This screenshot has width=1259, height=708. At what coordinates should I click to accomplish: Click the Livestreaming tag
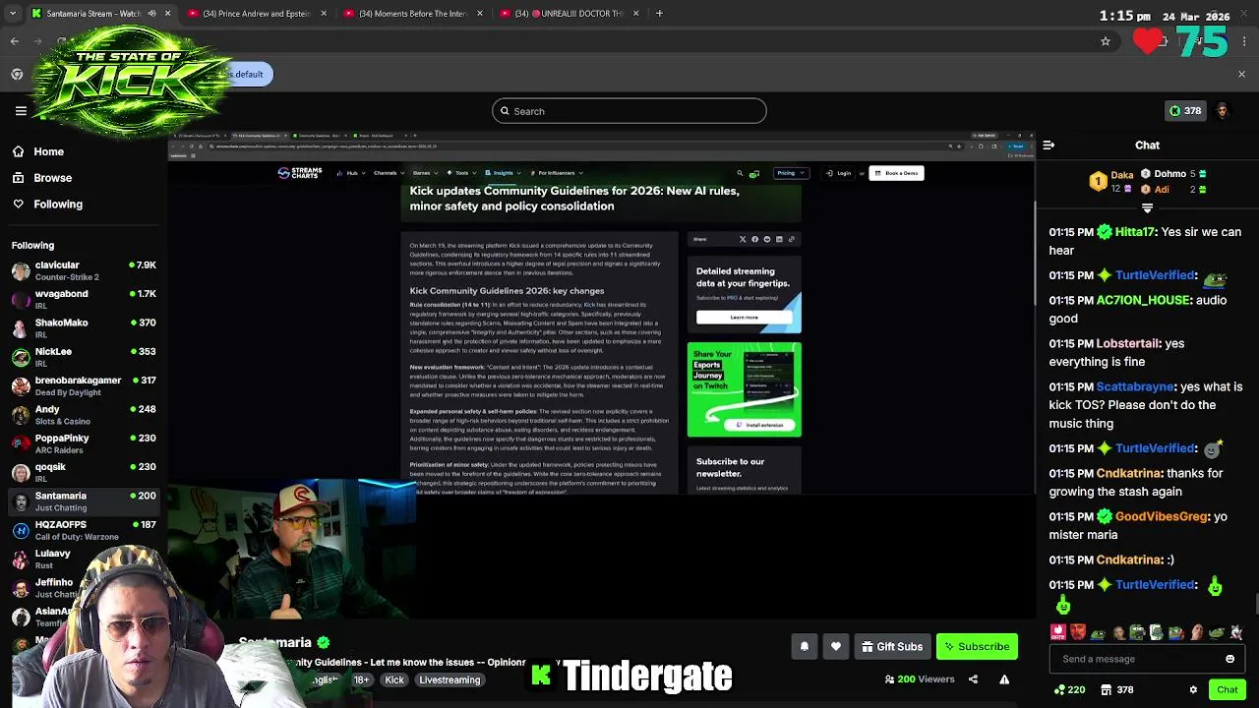click(x=450, y=679)
